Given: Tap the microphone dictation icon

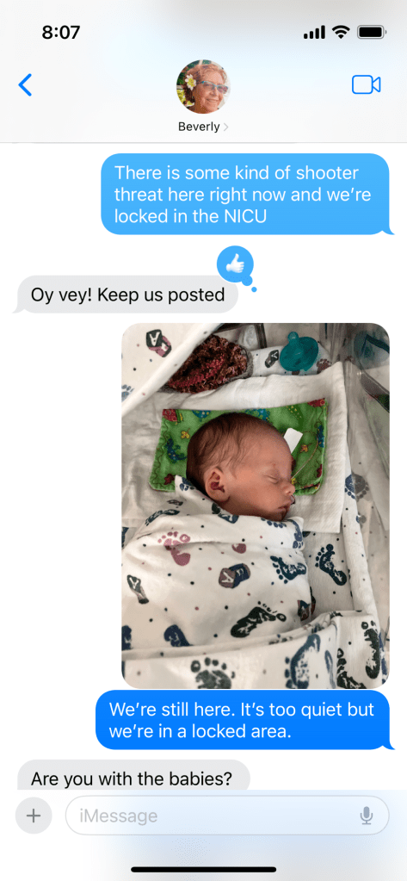Looking at the screenshot, I should (367, 816).
